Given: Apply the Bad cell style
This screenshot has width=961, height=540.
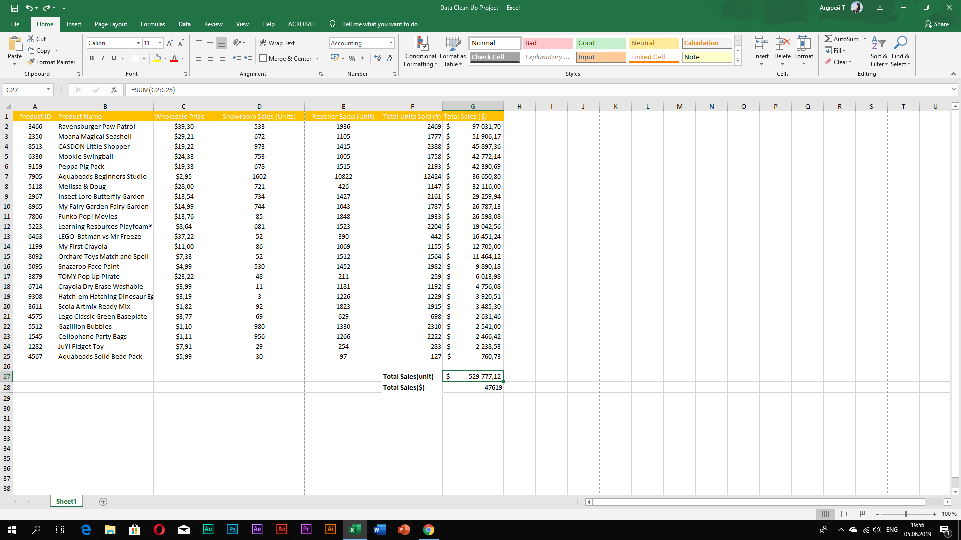Looking at the screenshot, I should click(x=548, y=43).
